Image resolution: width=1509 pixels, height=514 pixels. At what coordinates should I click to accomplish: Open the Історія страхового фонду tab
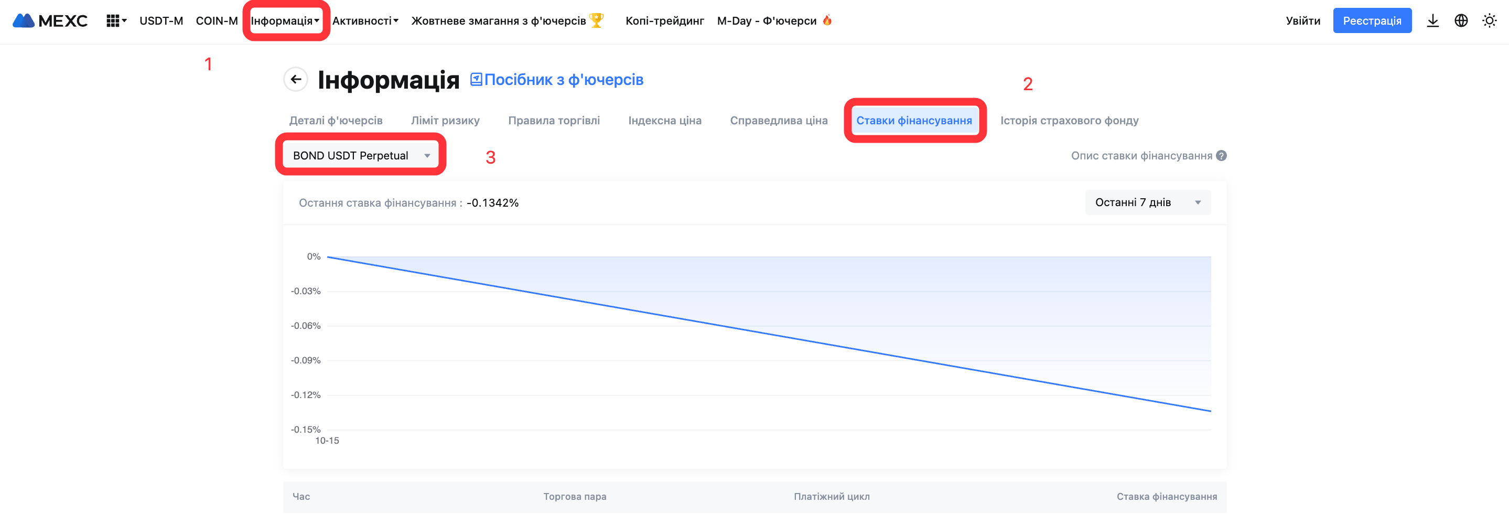(1069, 121)
